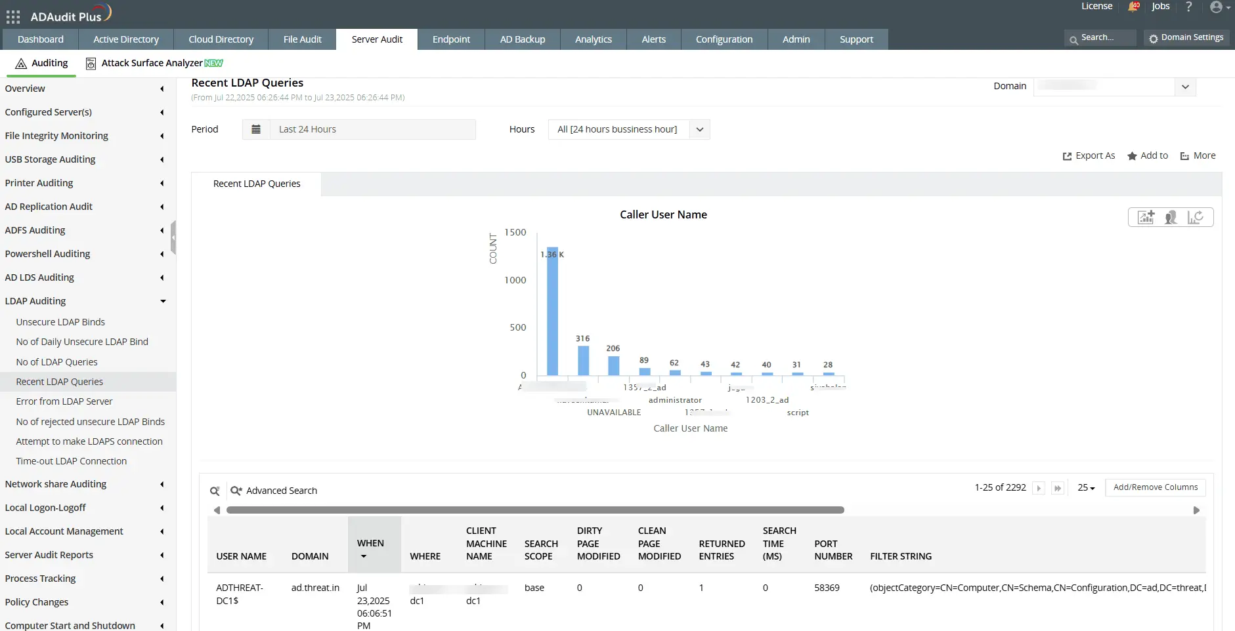Open the calendar icon beside the Period field
Image resolution: width=1235 pixels, height=631 pixels.
[255, 129]
